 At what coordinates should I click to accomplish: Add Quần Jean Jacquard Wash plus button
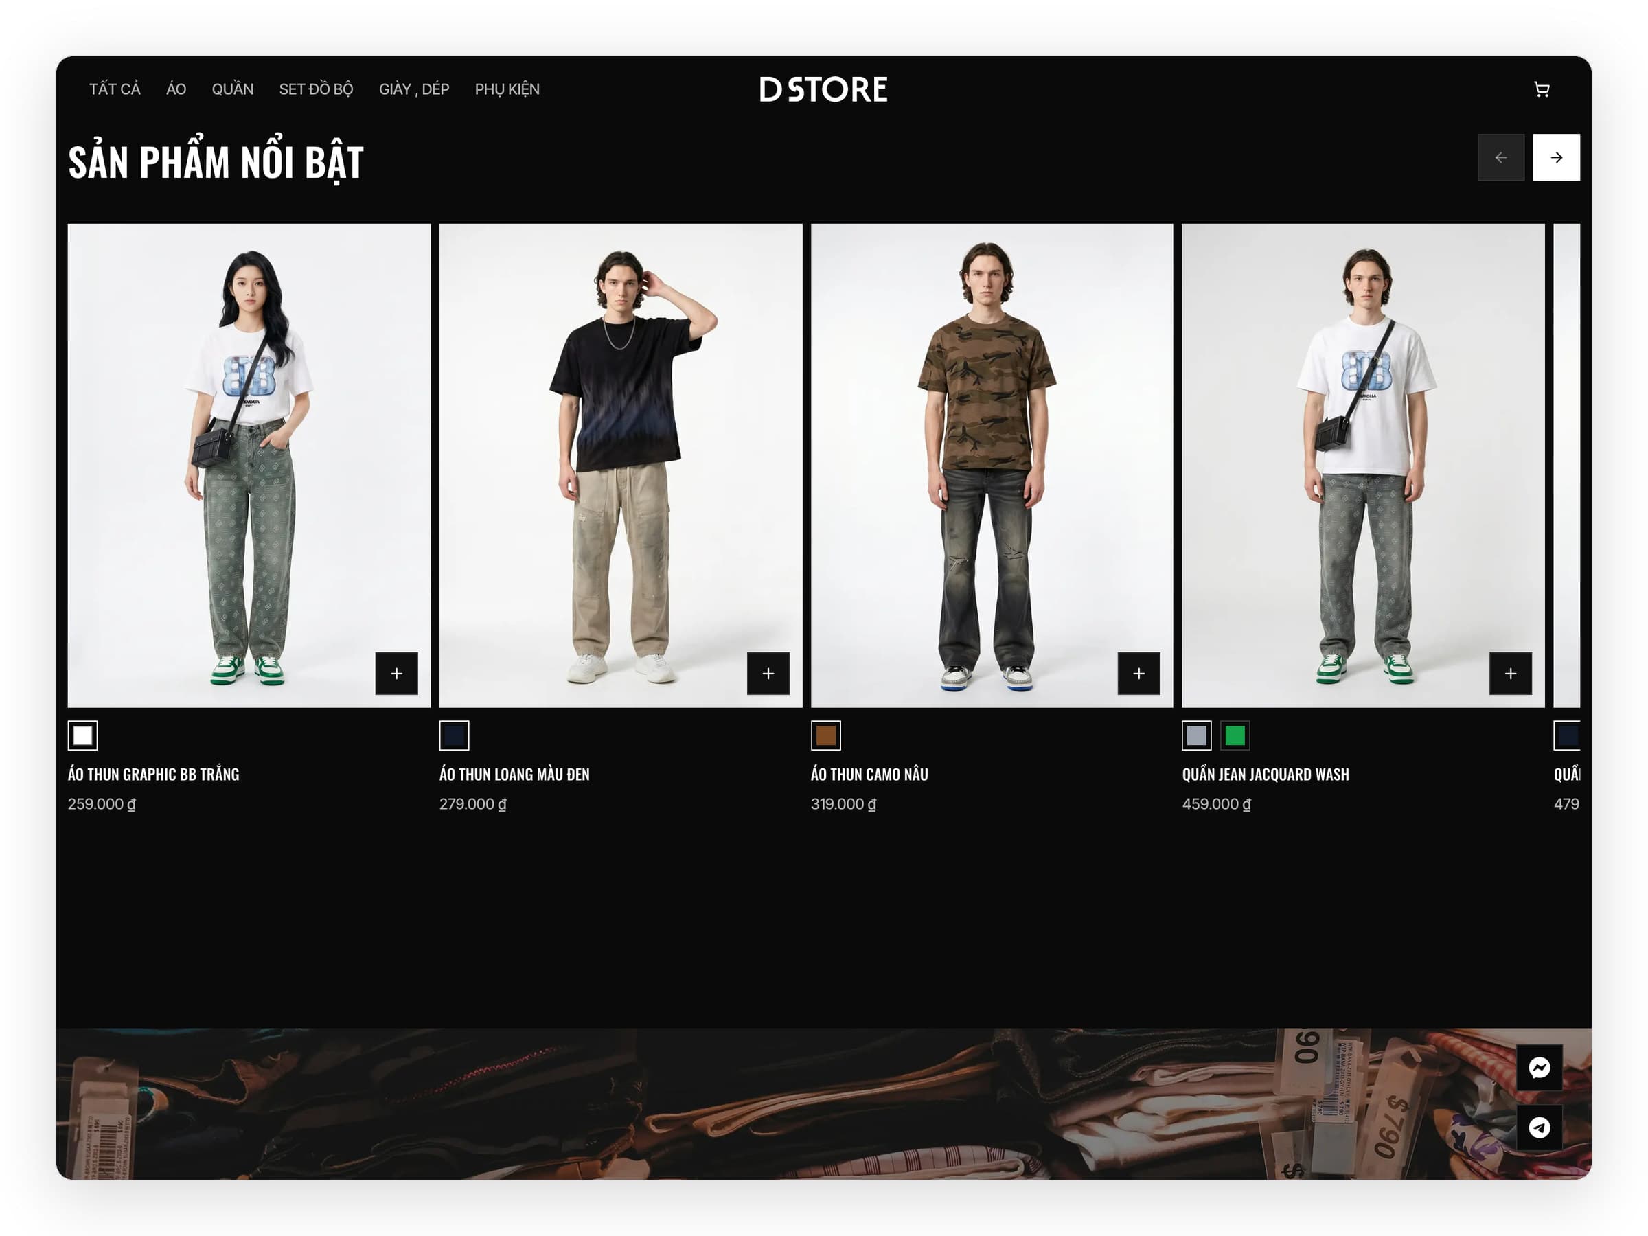click(x=1510, y=673)
